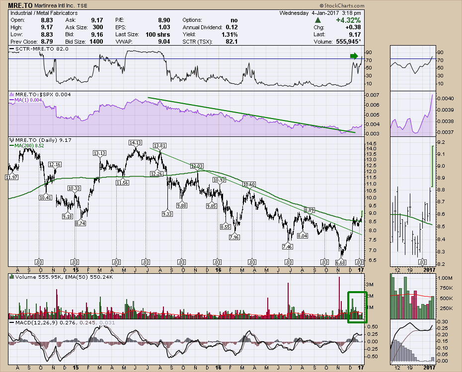This screenshot has height=372, width=462.
Task: Click the 10.41 low price label
Action: (x=46, y=197)
